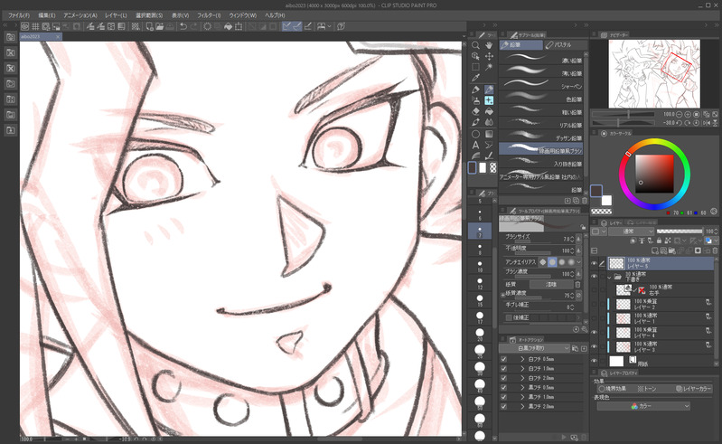
Task: Select the Text tool
Action: click(475, 145)
